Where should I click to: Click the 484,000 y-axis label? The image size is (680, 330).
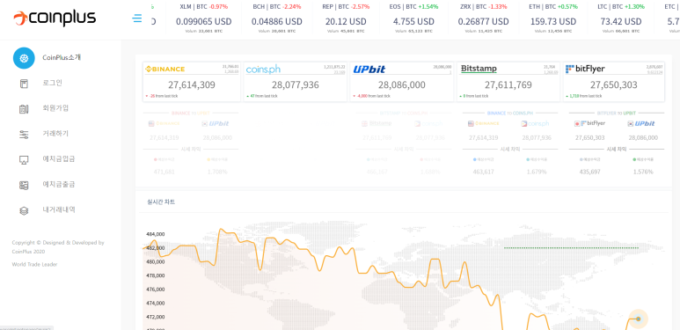[x=155, y=234]
